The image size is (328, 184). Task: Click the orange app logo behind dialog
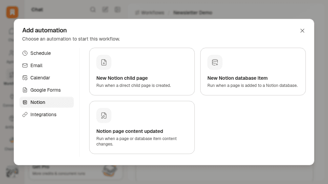pyautogui.click(x=12, y=12)
